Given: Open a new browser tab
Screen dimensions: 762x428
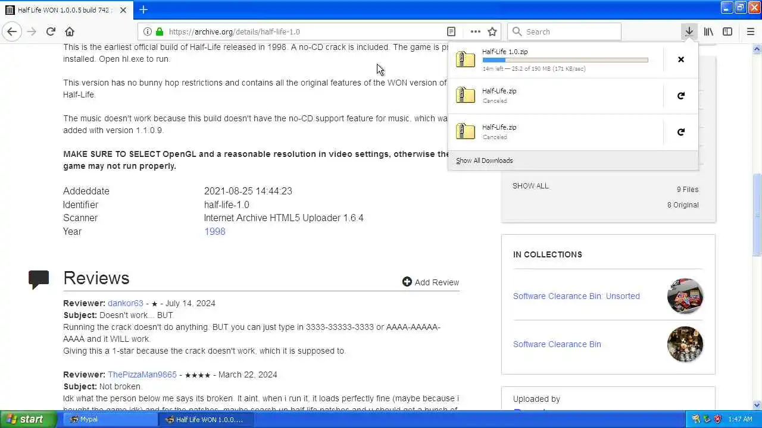Looking at the screenshot, I should (x=143, y=10).
